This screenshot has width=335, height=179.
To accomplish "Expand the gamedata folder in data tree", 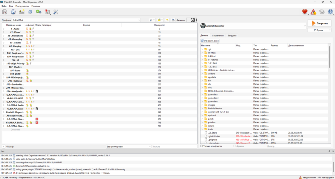I will (x=202, y=95).
